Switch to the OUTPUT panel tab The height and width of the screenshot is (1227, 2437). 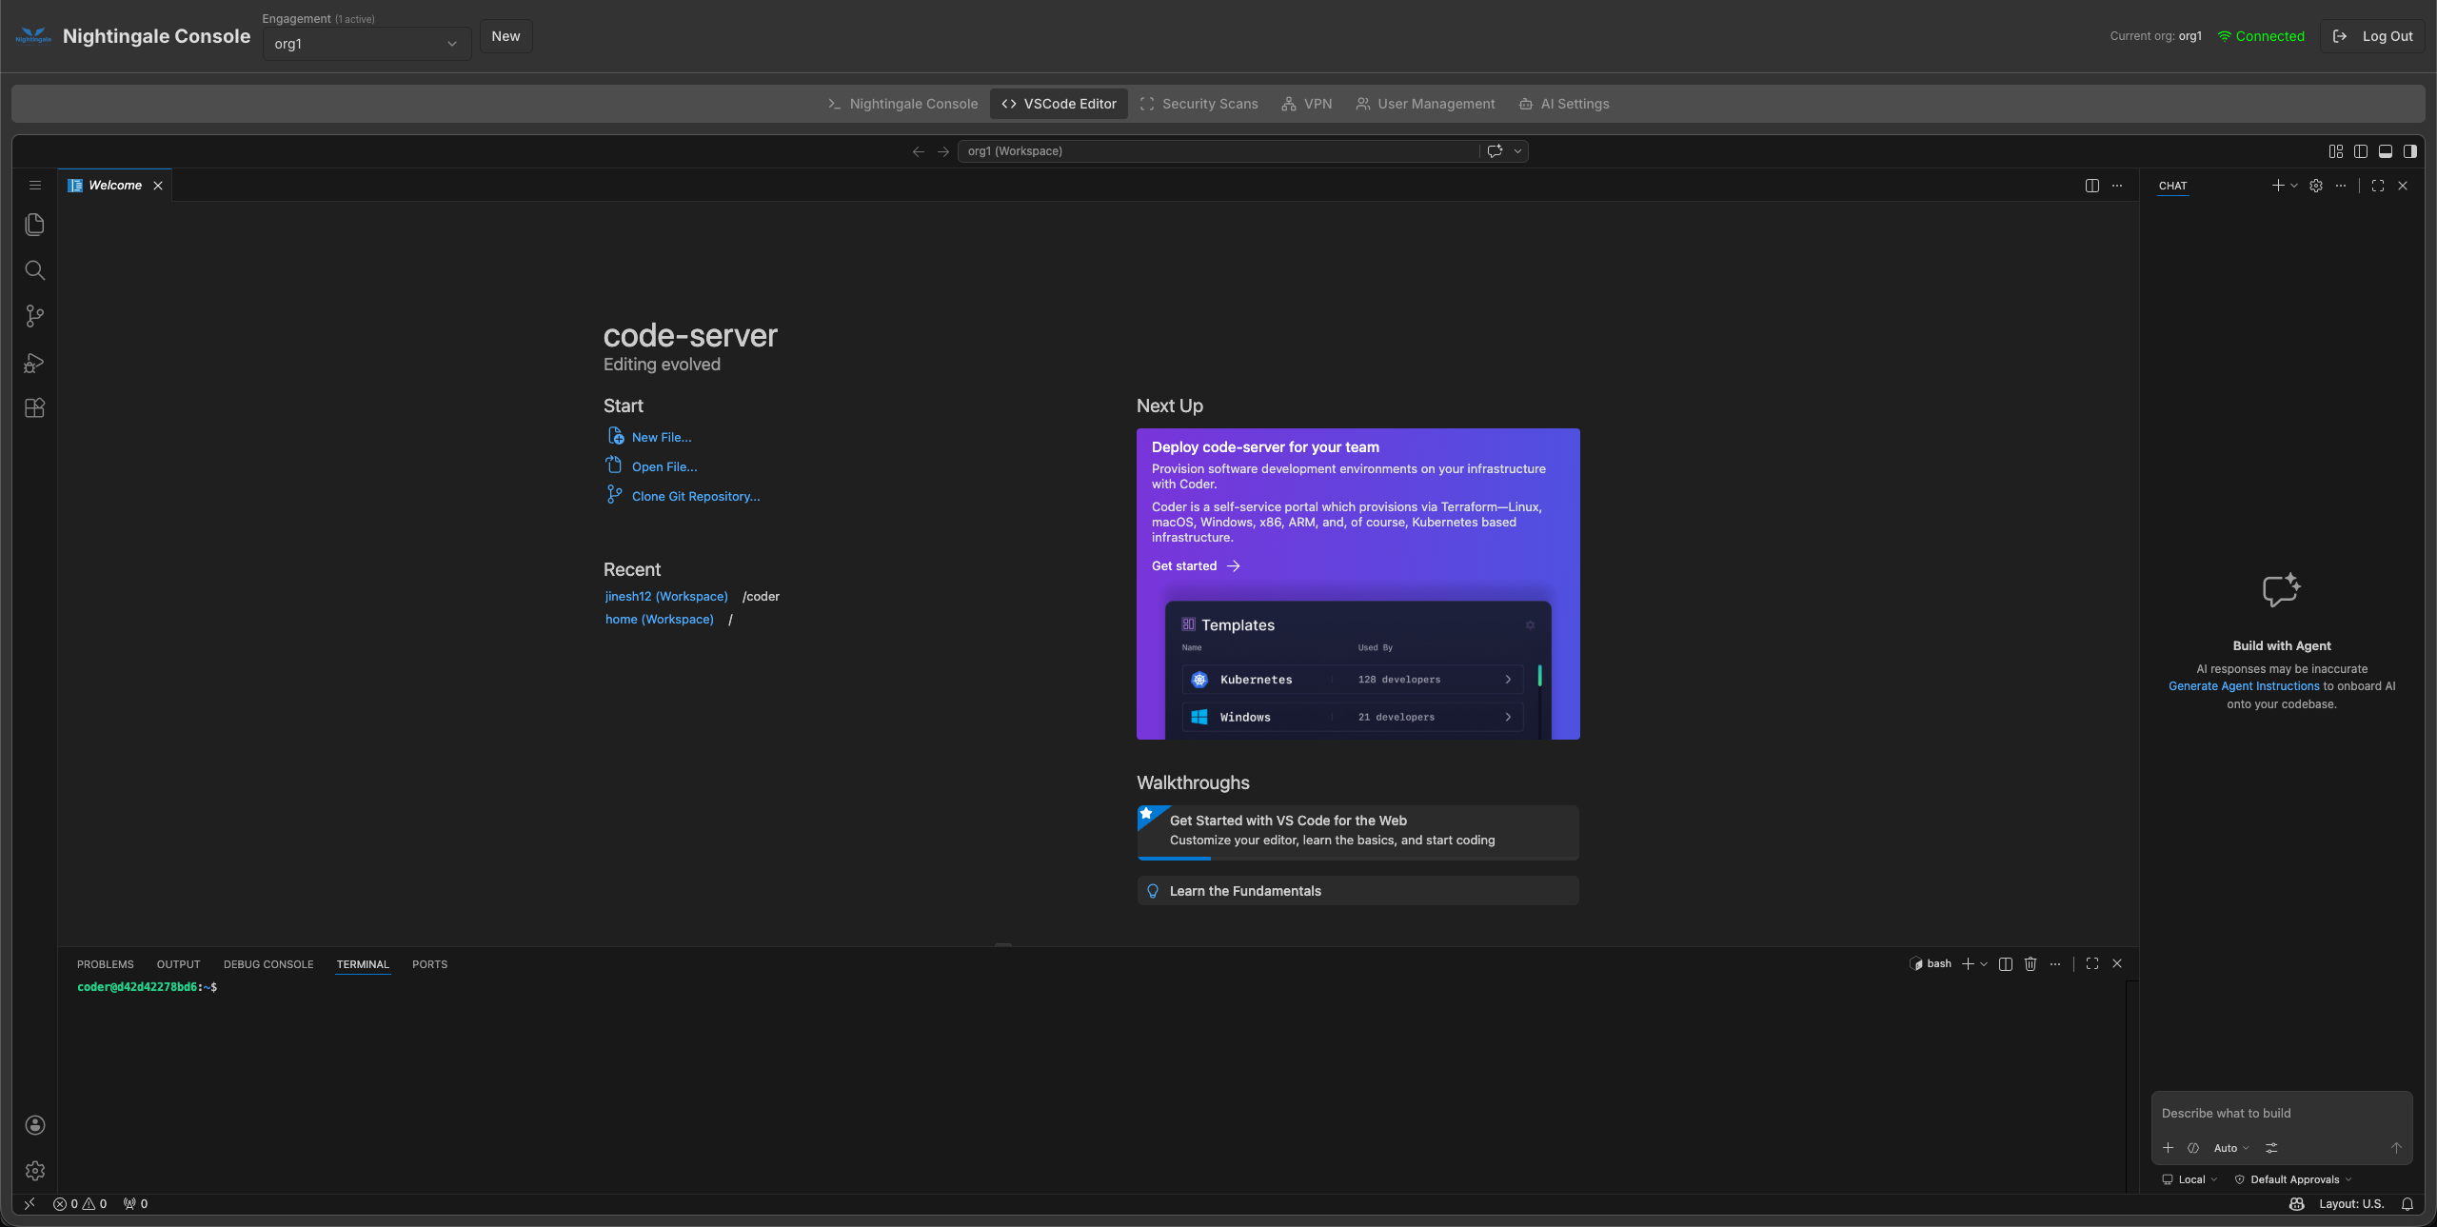(178, 964)
